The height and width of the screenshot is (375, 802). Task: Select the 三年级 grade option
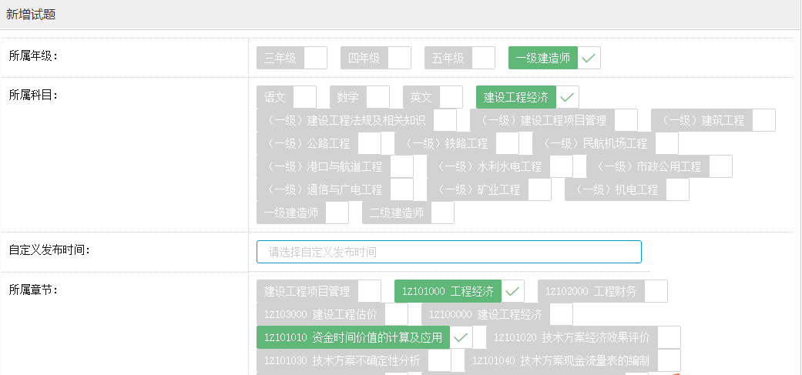[x=280, y=58]
